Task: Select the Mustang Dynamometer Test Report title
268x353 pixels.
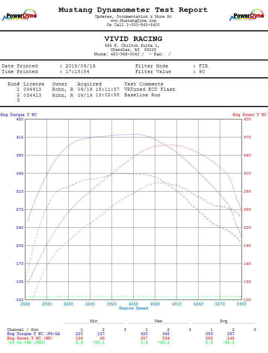Action: pyautogui.click(x=133, y=10)
